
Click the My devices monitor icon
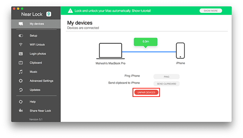point(21,24)
